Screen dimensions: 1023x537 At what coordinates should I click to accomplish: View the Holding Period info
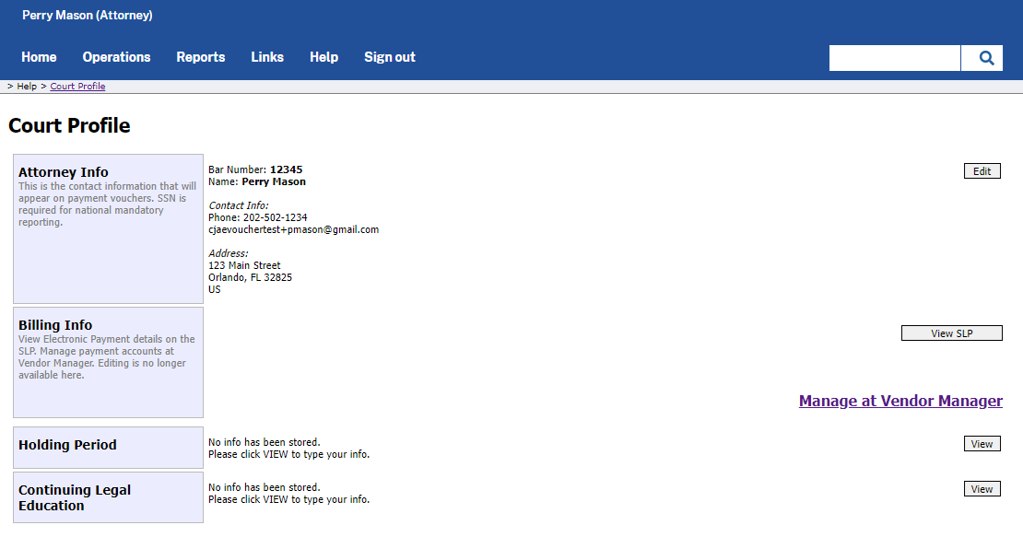tap(982, 444)
